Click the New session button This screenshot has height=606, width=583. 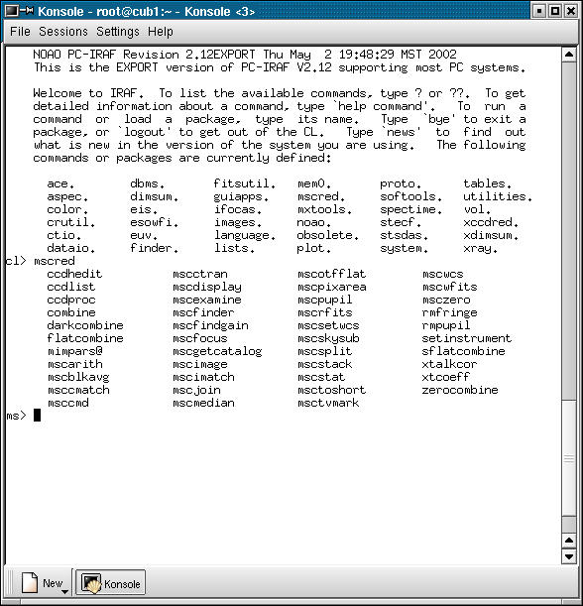45,582
